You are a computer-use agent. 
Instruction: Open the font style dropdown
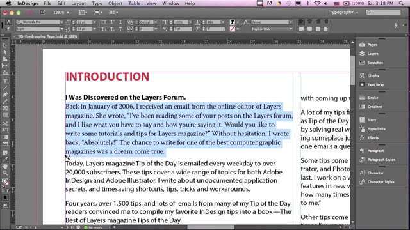[61, 29]
